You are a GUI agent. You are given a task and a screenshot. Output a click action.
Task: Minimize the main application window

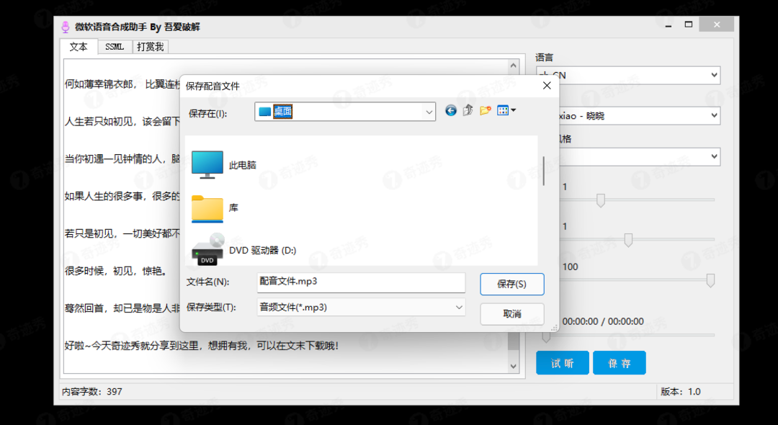(668, 24)
